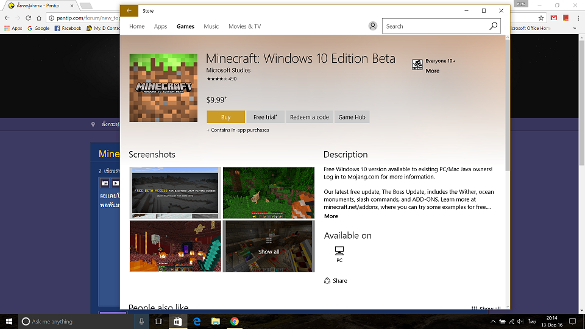Click the Cortana microphone icon

click(x=141, y=321)
